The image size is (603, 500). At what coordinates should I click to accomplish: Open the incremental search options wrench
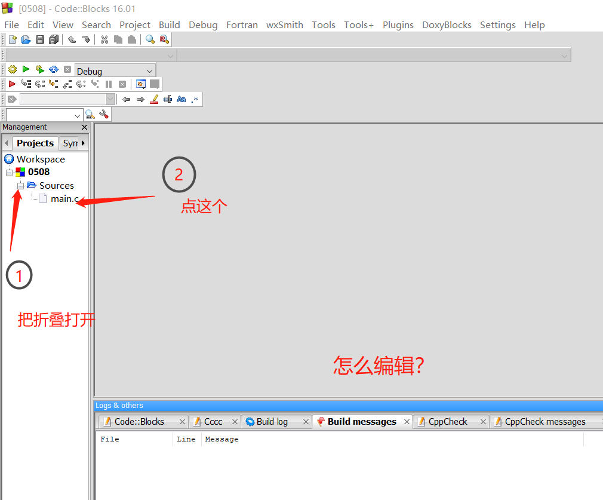coord(103,114)
